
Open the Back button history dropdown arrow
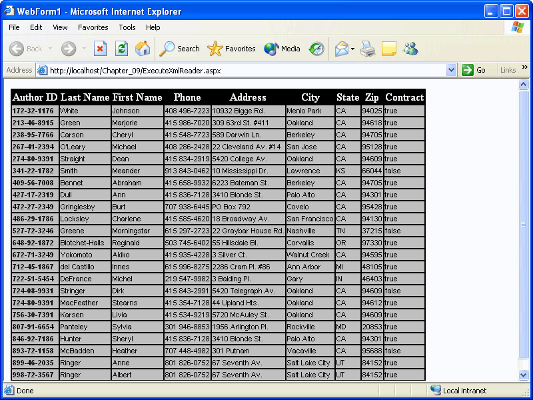[x=49, y=49]
